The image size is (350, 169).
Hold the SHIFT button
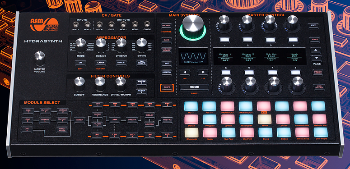[x=167, y=88]
